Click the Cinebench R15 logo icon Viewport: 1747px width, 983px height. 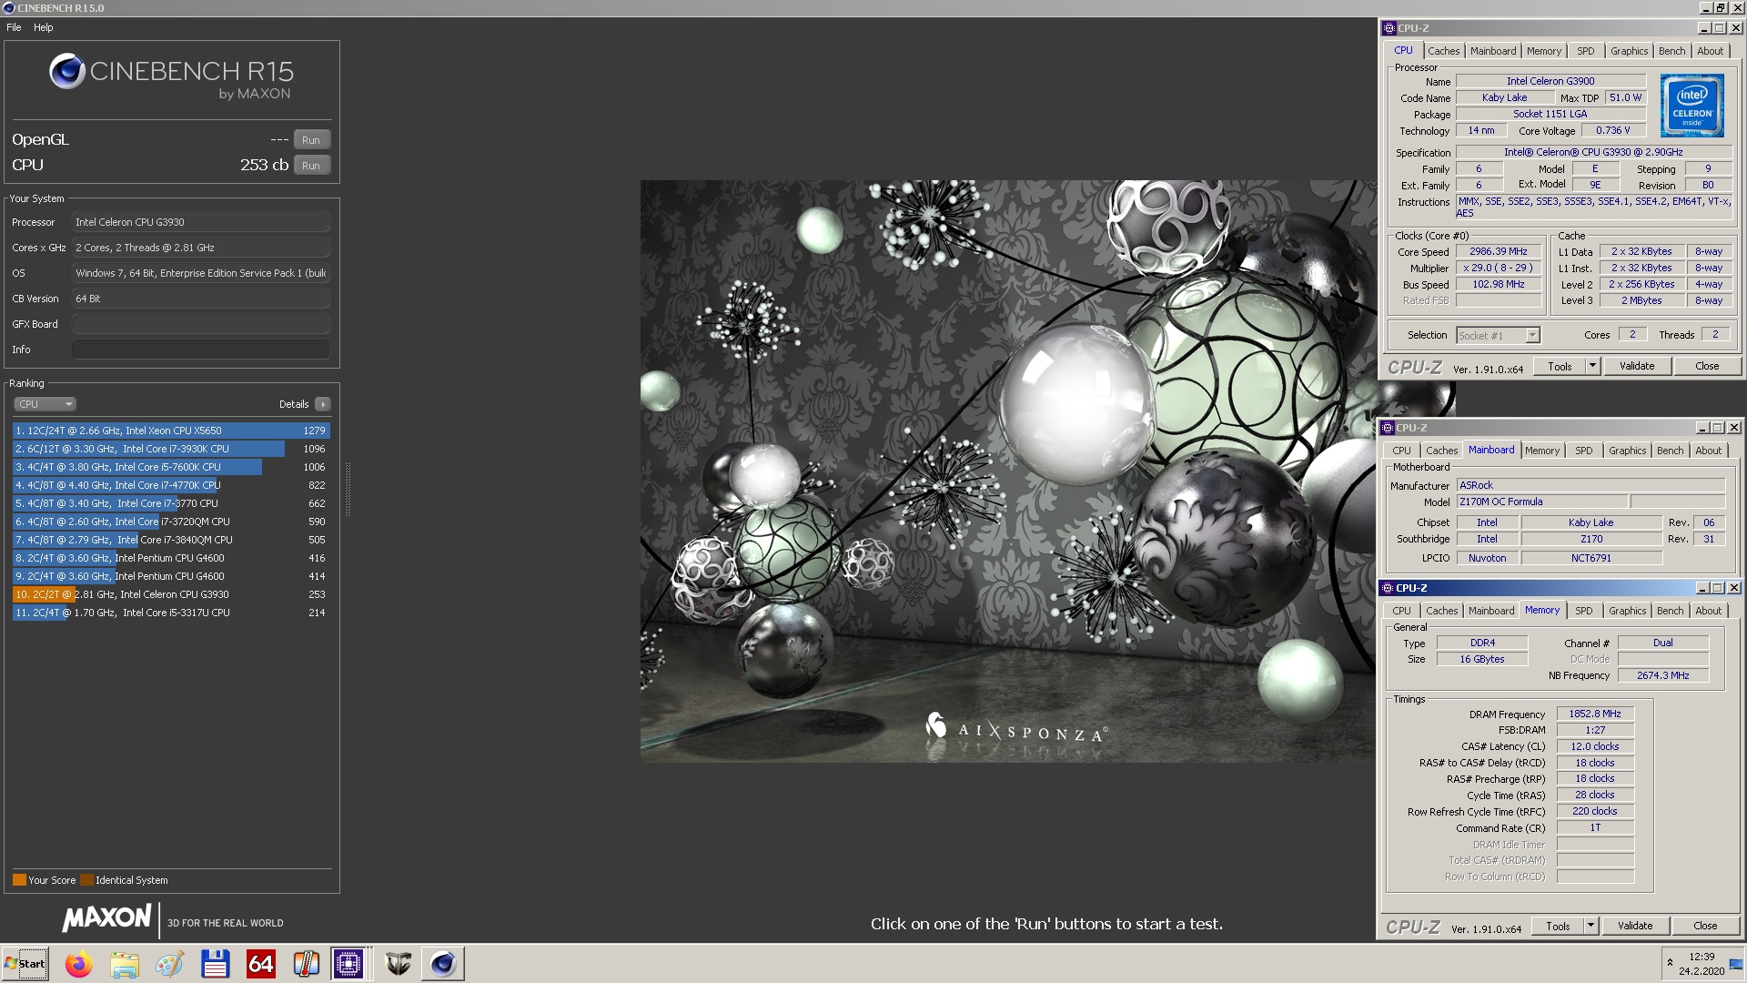pyautogui.click(x=67, y=71)
